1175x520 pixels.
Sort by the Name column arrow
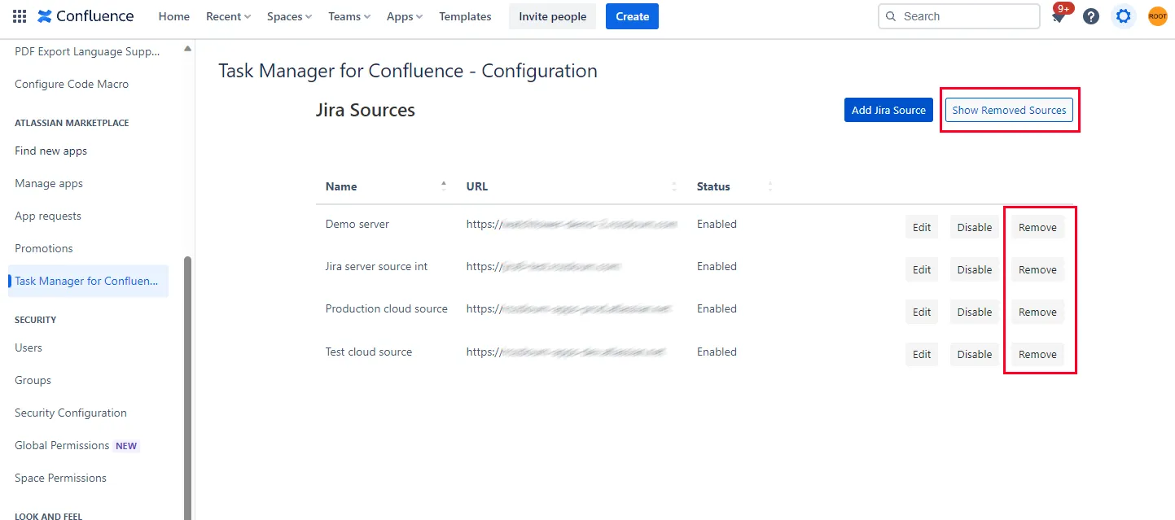tap(444, 186)
